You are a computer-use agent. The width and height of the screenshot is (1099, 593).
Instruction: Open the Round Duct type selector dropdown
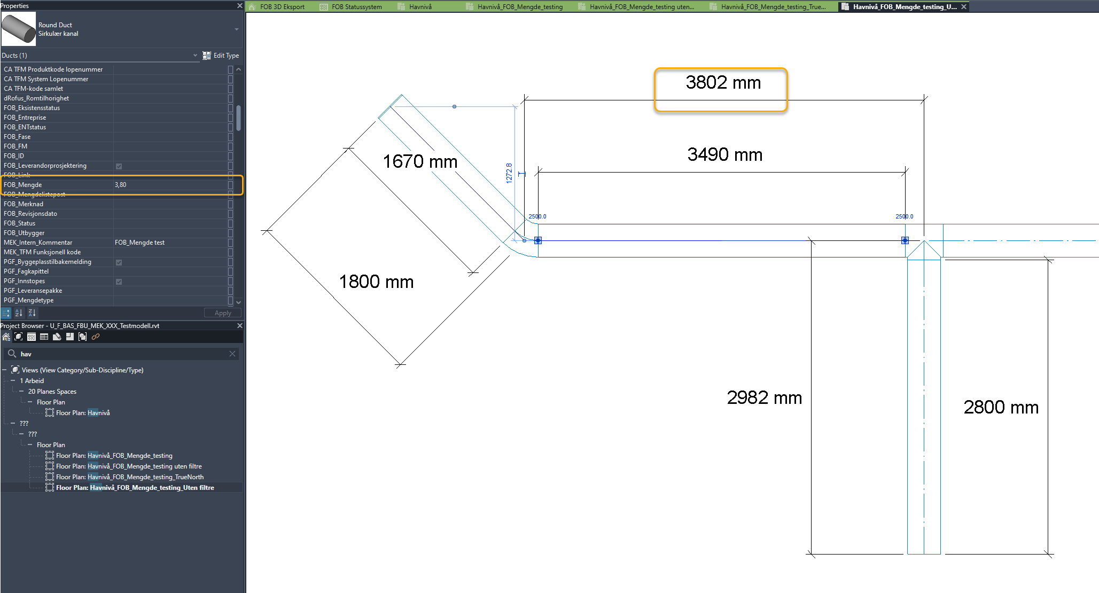click(x=236, y=29)
